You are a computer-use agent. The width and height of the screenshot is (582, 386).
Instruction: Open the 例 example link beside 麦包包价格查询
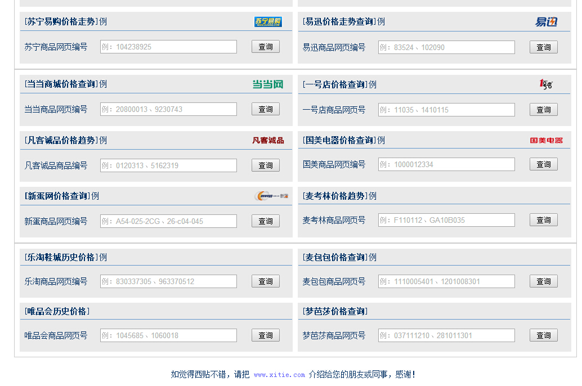coord(373,257)
